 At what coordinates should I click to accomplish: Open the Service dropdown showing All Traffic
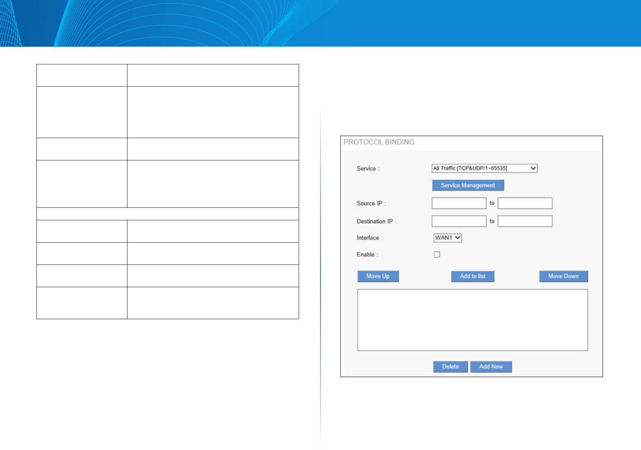484,168
